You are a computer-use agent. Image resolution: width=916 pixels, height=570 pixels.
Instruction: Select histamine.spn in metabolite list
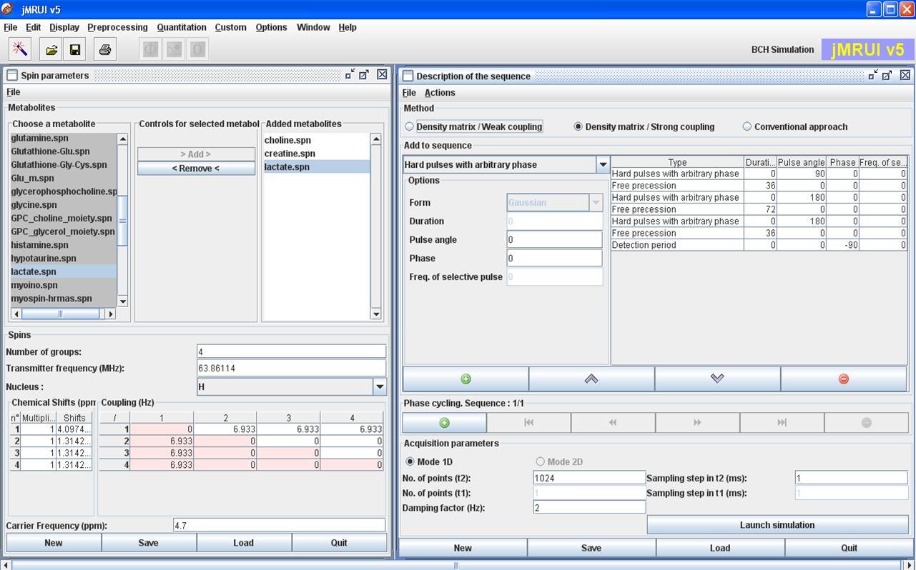point(63,245)
